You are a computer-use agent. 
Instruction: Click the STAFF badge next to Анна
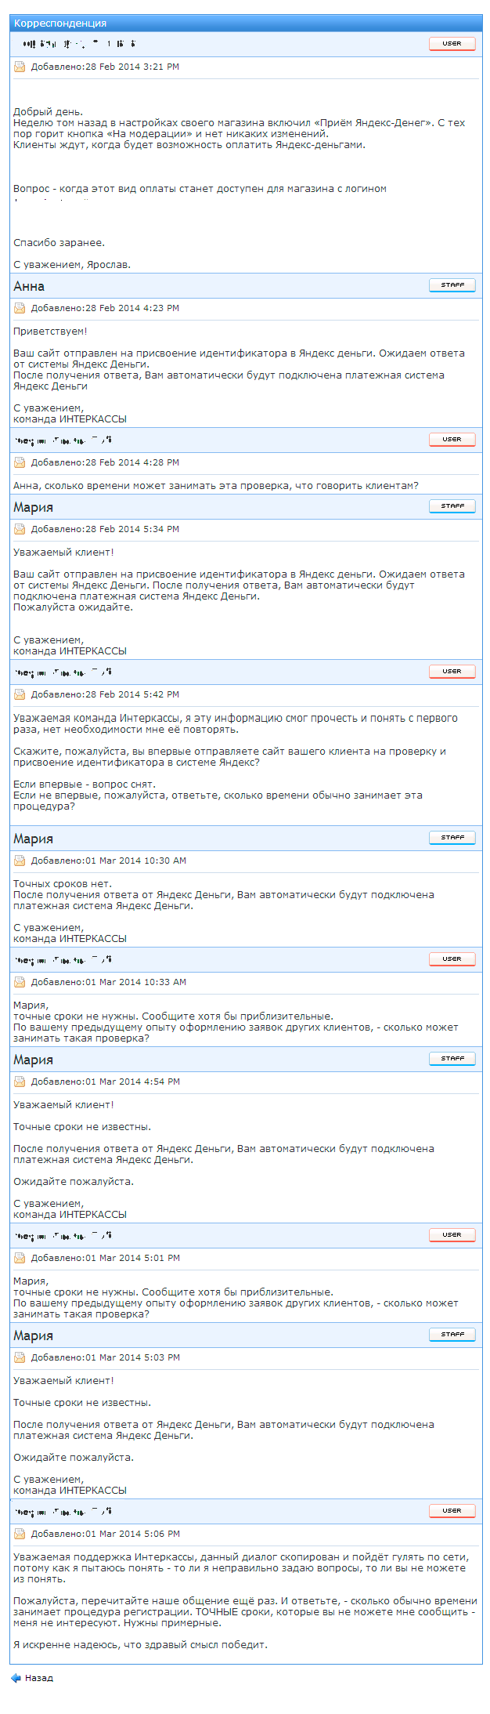tap(452, 285)
